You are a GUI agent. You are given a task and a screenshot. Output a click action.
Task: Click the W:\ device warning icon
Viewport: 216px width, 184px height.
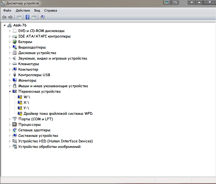pyautogui.click(x=20, y=97)
